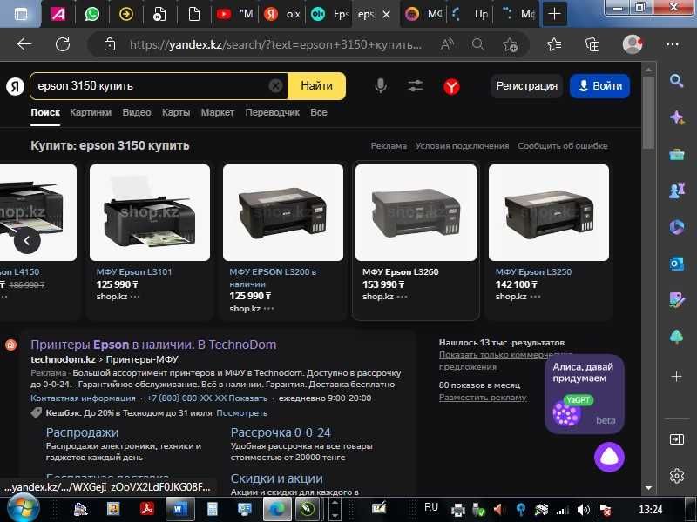The width and height of the screenshot is (697, 522).
Task: Open the Edge sidebar Search icon
Action: [677, 80]
